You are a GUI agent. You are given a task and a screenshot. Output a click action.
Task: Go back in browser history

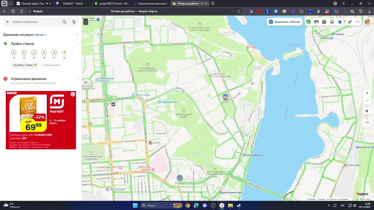coord(4,11)
